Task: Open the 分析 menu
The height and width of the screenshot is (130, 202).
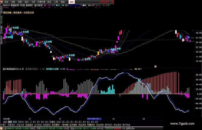Action: click(x=33, y=2)
